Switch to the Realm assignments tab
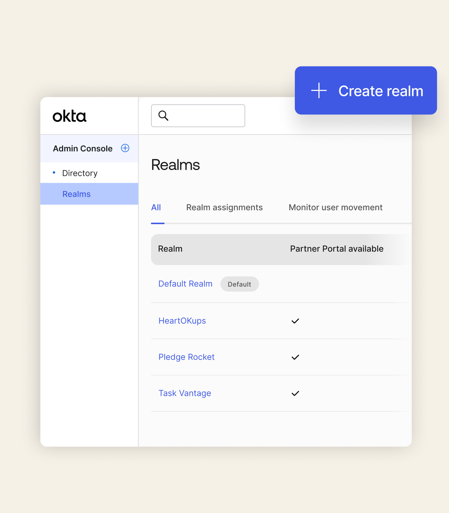 (224, 207)
